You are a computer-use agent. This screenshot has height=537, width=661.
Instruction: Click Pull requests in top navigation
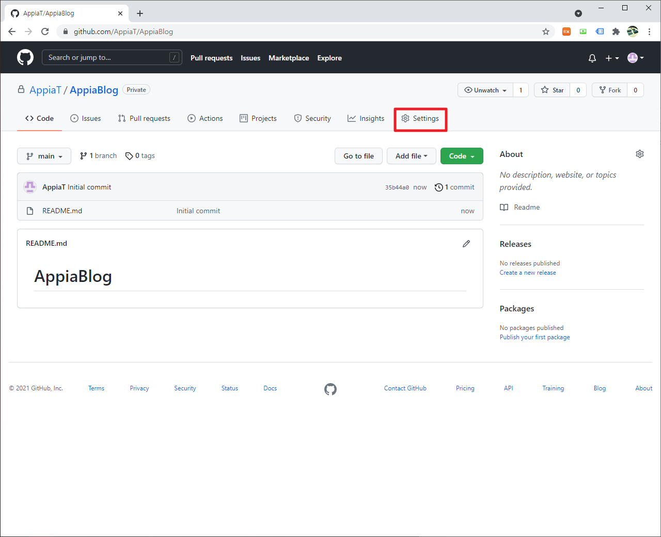[x=212, y=58]
